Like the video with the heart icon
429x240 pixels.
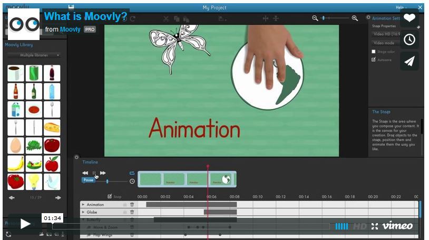[409, 18]
